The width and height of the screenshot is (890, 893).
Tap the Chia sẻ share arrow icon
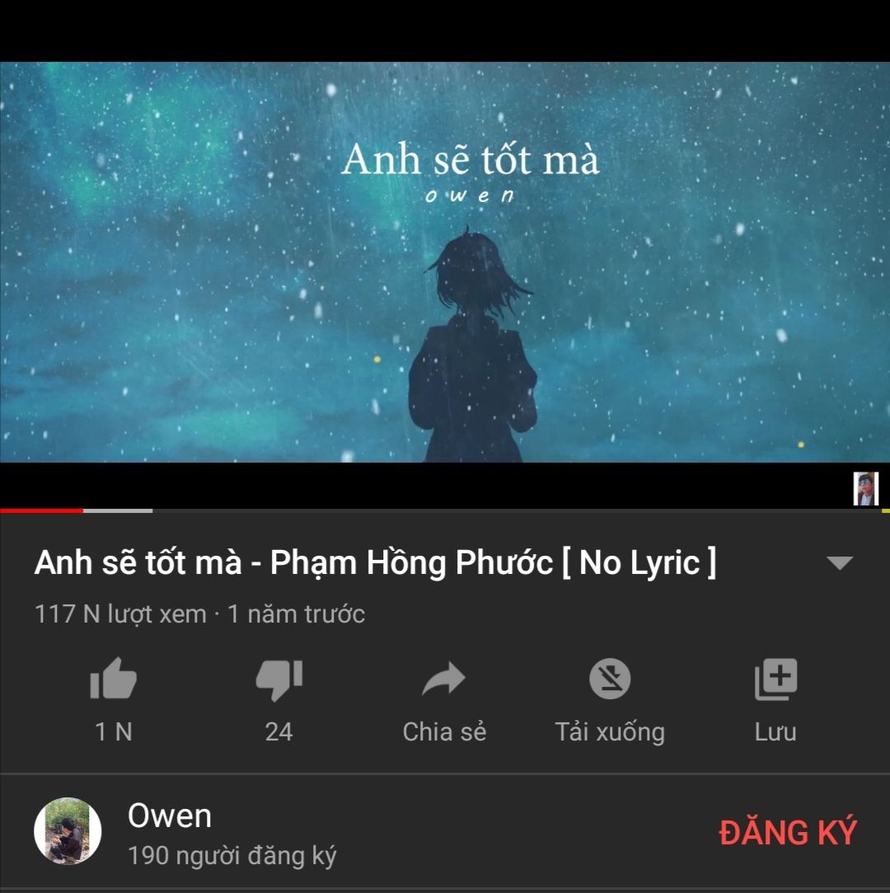click(x=444, y=679)
